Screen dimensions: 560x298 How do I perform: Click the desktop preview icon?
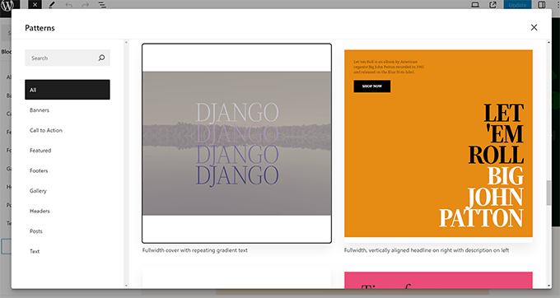(x=475, y=5)
